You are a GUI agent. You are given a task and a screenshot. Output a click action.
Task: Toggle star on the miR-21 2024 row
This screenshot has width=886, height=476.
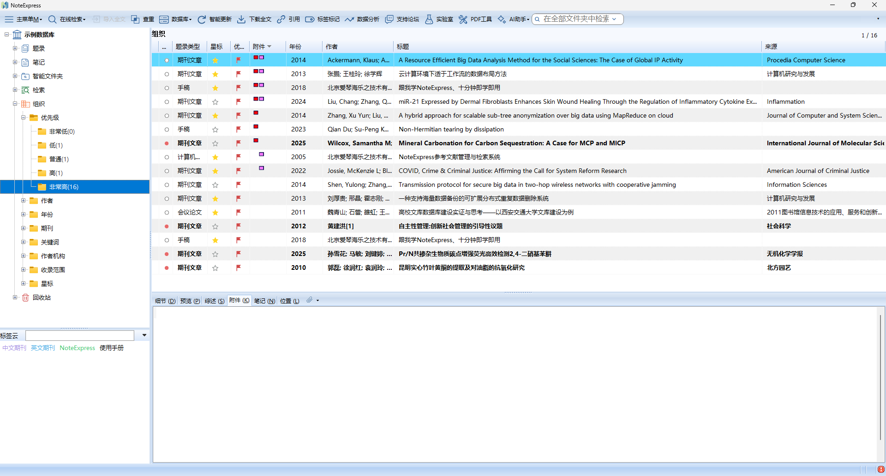click(215, 101)
